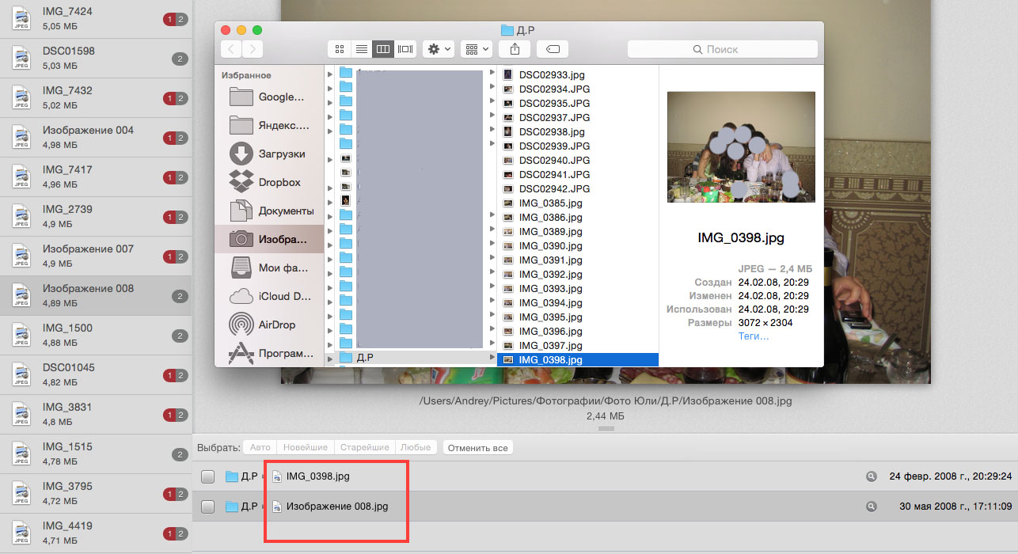Image resolution: width=1018 pixels, height=554 pixels.
Task: Open Програм... (Applications) in Finder sidebar
Action: pyautogui.click(x=269, y=353)
